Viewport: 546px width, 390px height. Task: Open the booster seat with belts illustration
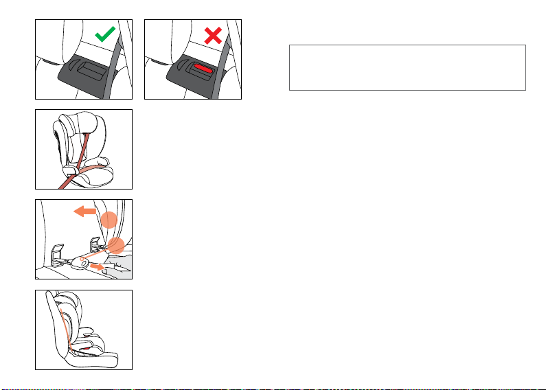pyautogui.click(x=84, y=150)
